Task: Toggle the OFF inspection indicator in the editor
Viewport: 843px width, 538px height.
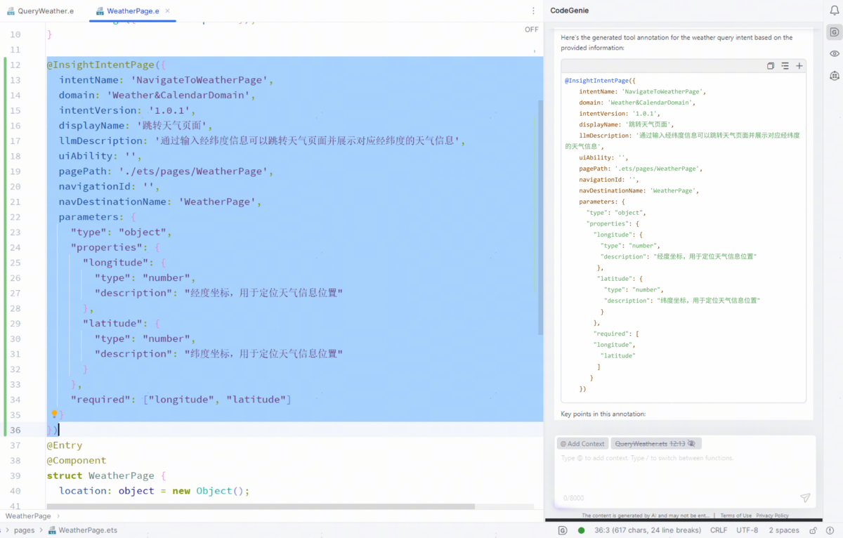Action: [x=531, y=29]
